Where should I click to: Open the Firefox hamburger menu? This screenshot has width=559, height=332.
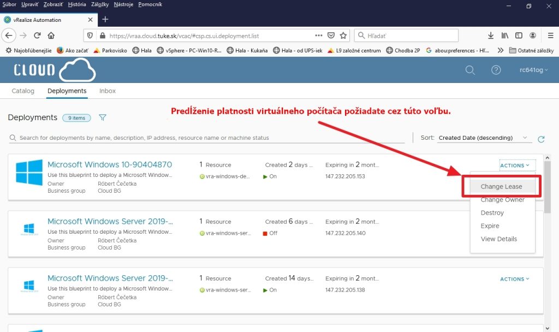pyautogui.click(x=547, y=35)
